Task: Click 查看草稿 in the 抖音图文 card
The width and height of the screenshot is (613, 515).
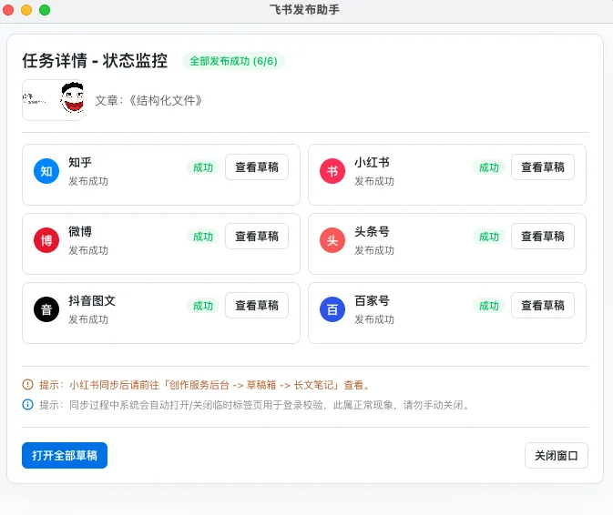Action: [257, 306]
